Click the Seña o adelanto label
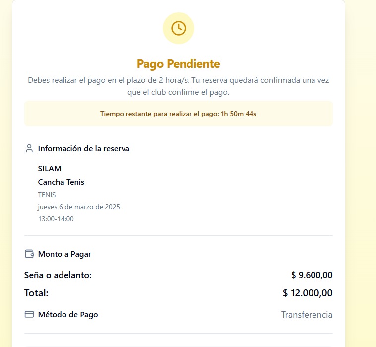Viewport: 376px width, 347px height. (58, 275)
